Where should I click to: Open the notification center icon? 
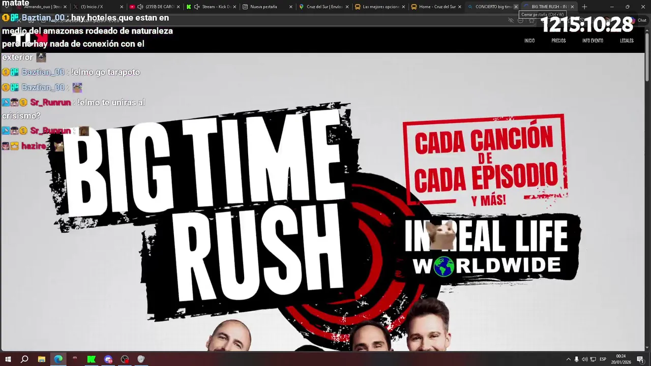[x=640, y=359]
